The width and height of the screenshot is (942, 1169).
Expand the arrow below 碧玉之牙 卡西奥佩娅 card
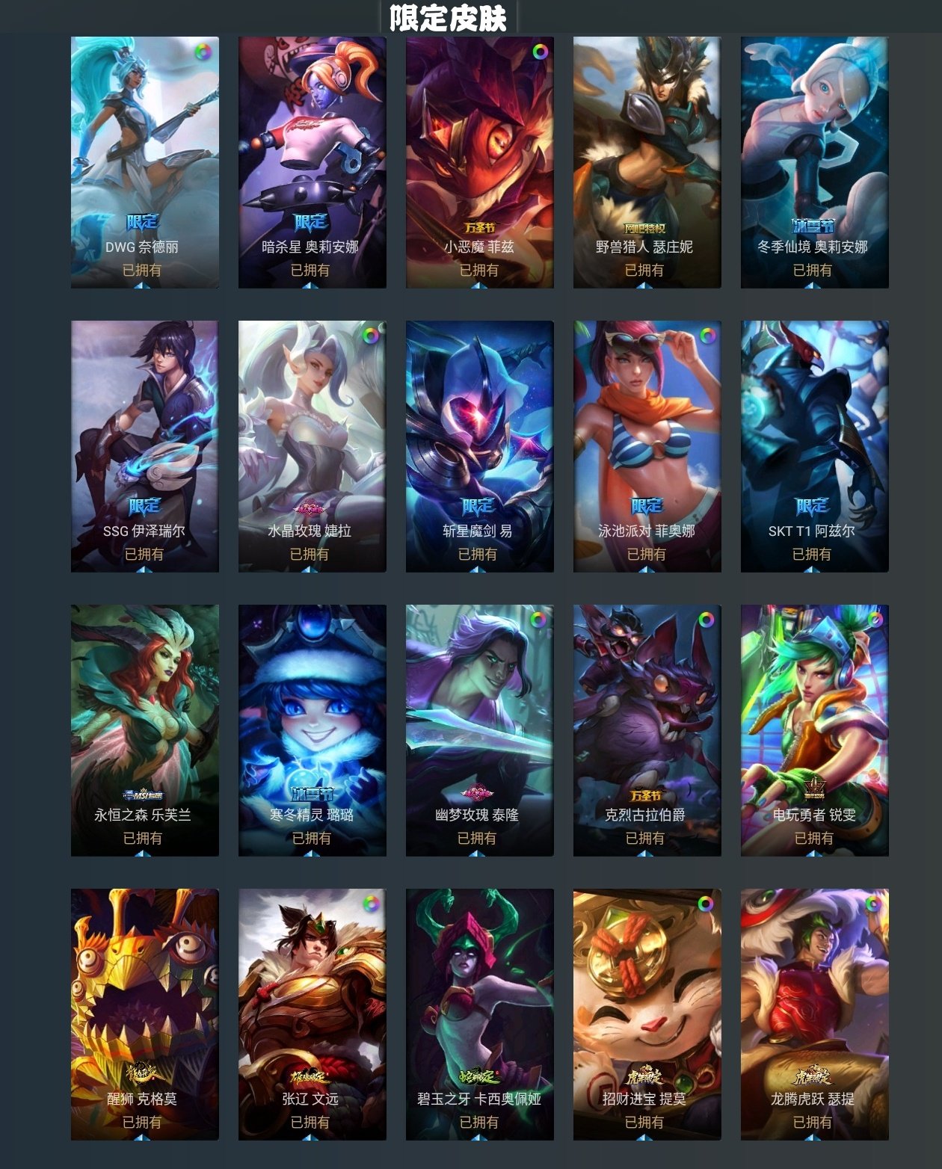479,1138
